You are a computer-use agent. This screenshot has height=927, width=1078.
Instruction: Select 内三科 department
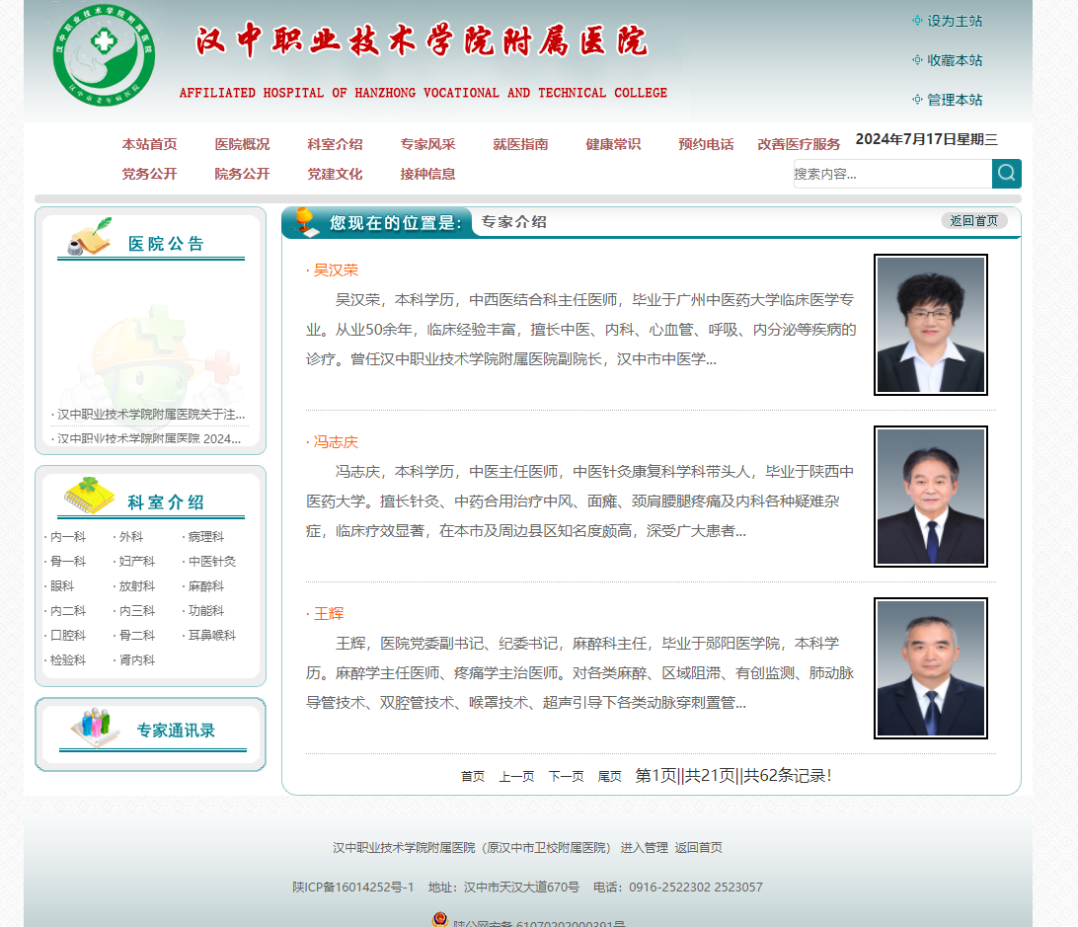coord(137,611)
